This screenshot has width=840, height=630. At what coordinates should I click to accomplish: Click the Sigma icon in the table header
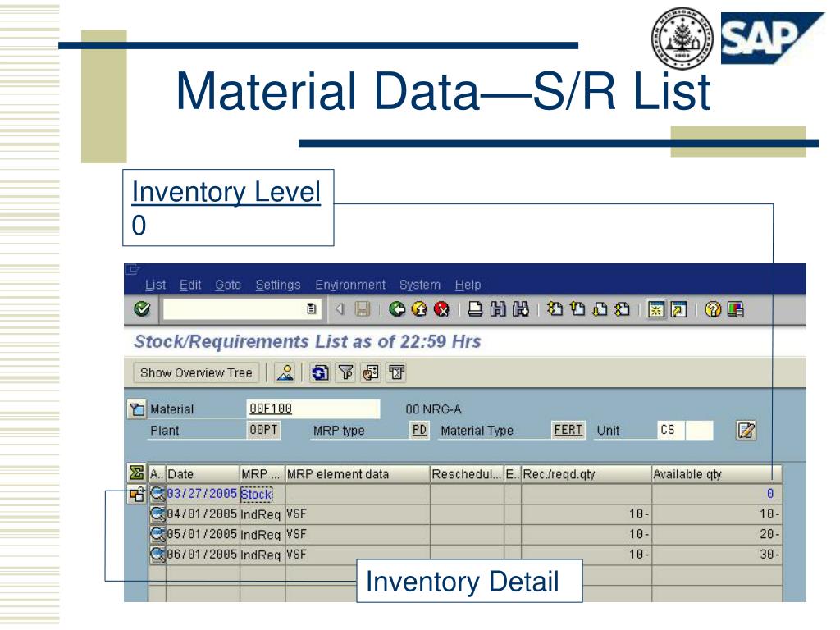tap(137, 473)
